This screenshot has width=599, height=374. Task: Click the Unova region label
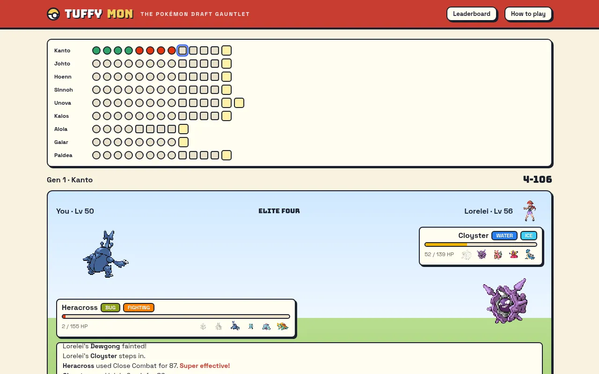coord(63,103)
